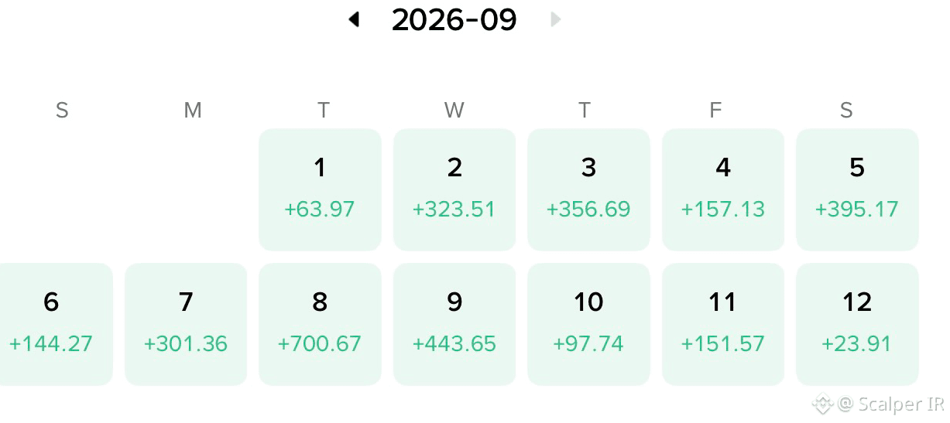Choose day 4 with +157.13
950x423 pixels.
[723, 189]
